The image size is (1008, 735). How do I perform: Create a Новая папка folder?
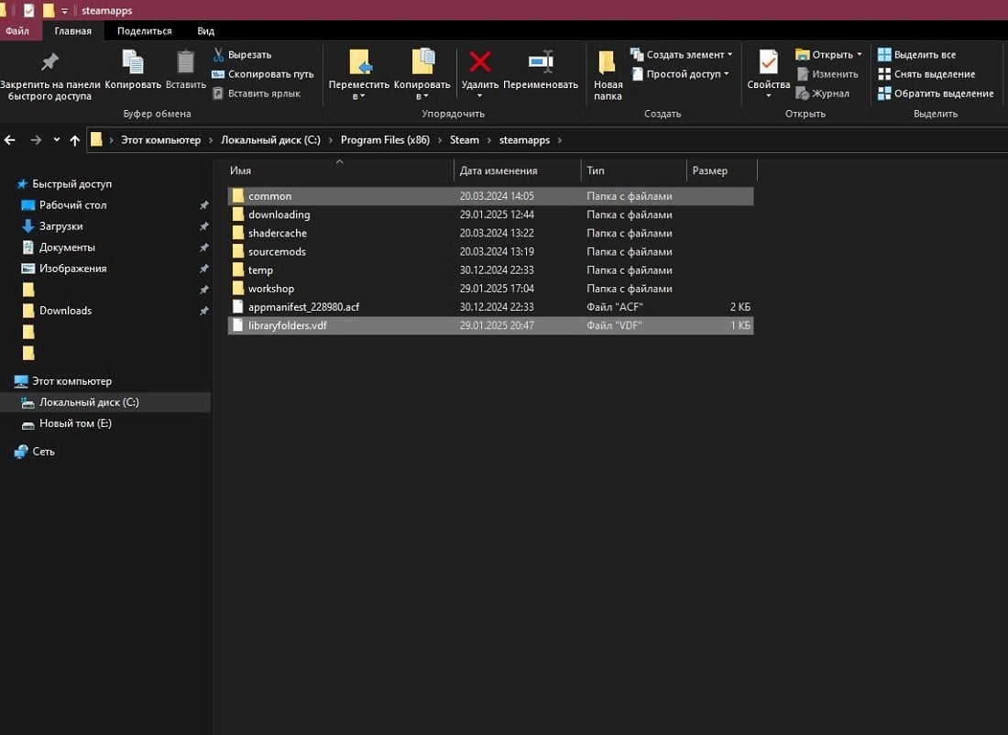click(x=608, y=74)
